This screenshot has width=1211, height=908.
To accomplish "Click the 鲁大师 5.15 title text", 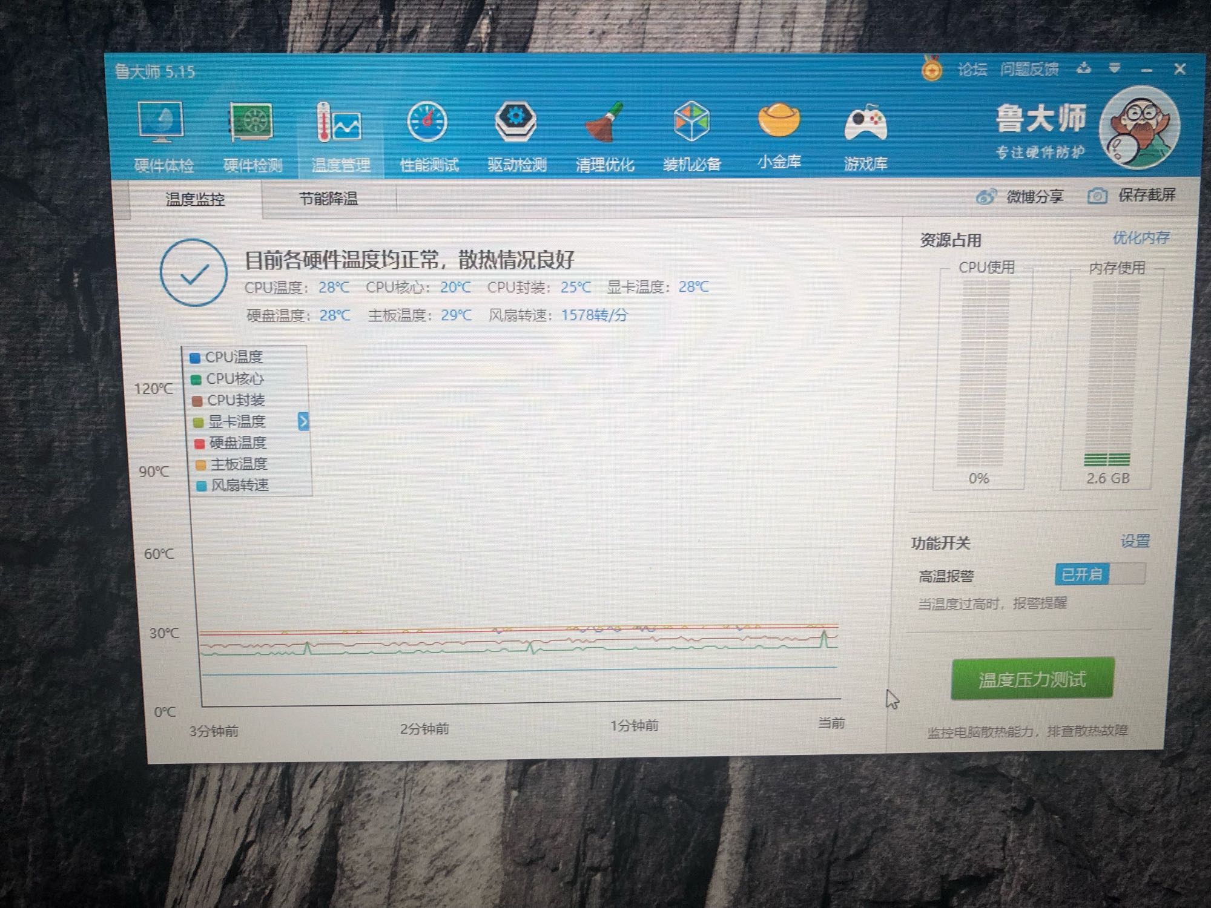I will 155,72.
